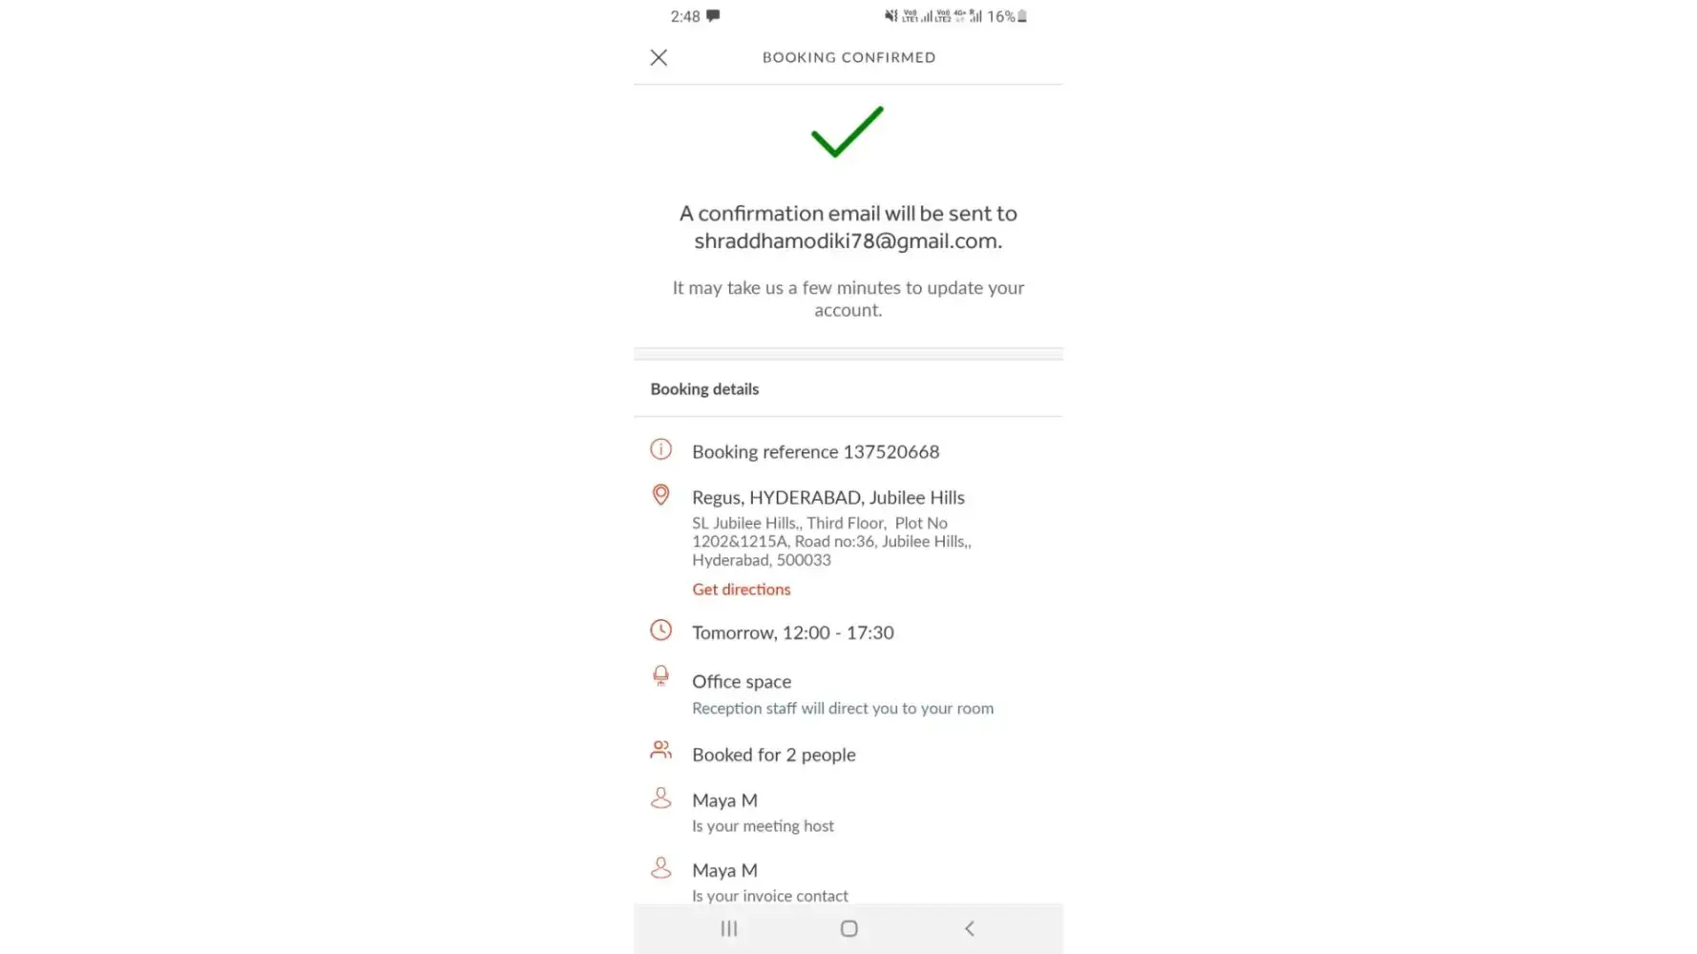Tap the Tomorrow, 12:00 - 17:30 time row
1697x954 pixels.
pyautogui.click(x=792, y=633)
